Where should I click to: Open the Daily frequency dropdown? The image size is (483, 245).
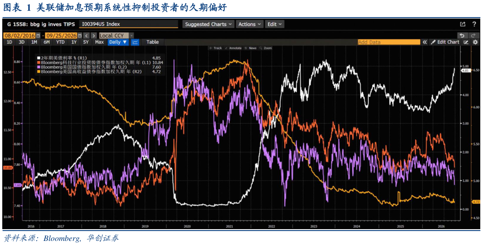(x=118, y=42)
